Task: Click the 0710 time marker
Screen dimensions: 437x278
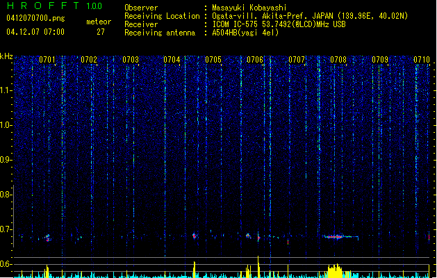Action: click(422, 60)
